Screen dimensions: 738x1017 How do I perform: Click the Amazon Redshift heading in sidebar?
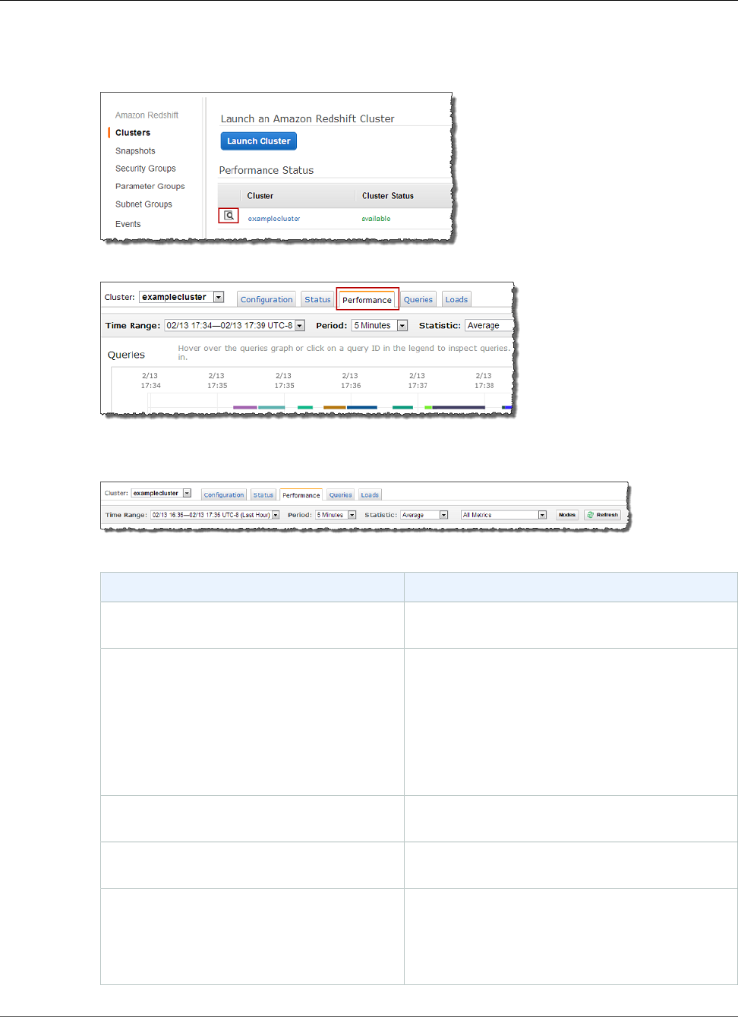coord(147,115)
